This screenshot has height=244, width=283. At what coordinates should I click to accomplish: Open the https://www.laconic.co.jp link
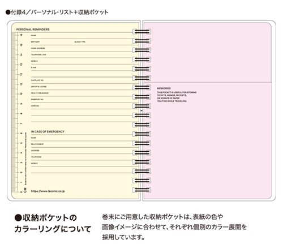[x=48, y=191]
